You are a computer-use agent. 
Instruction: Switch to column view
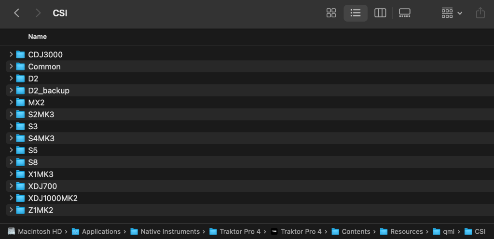tap(380, 13)
